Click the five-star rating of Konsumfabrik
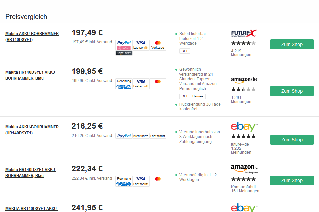 coord(243,179)
